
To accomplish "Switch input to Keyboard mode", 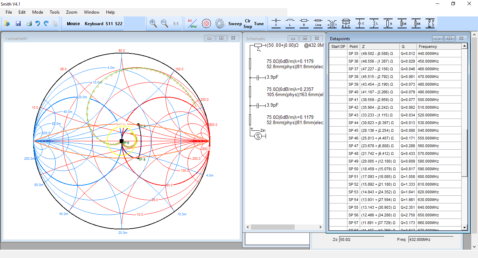I will click(x=94, y=24).
